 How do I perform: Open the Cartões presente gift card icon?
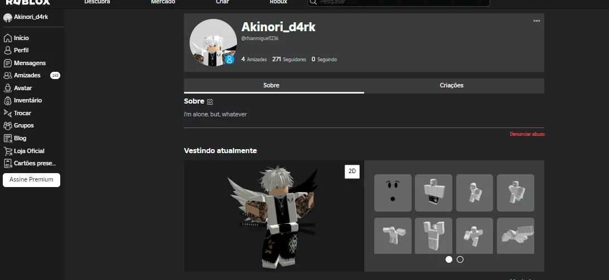pyautogui.click(x=7, y=163)
